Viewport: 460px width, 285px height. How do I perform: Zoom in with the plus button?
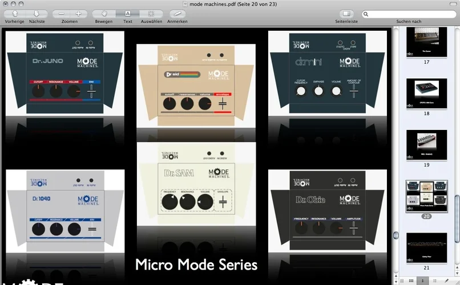(x=79, y=14)
